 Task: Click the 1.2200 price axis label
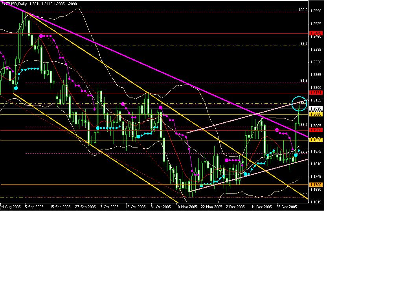pyautogui.click(x=316, y=88)
